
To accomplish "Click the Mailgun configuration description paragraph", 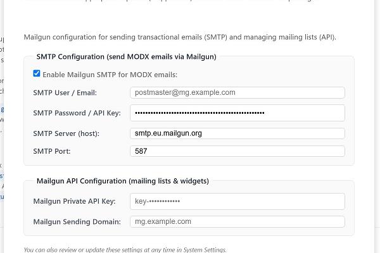I will pyautogui.click(x=180, y=37).
